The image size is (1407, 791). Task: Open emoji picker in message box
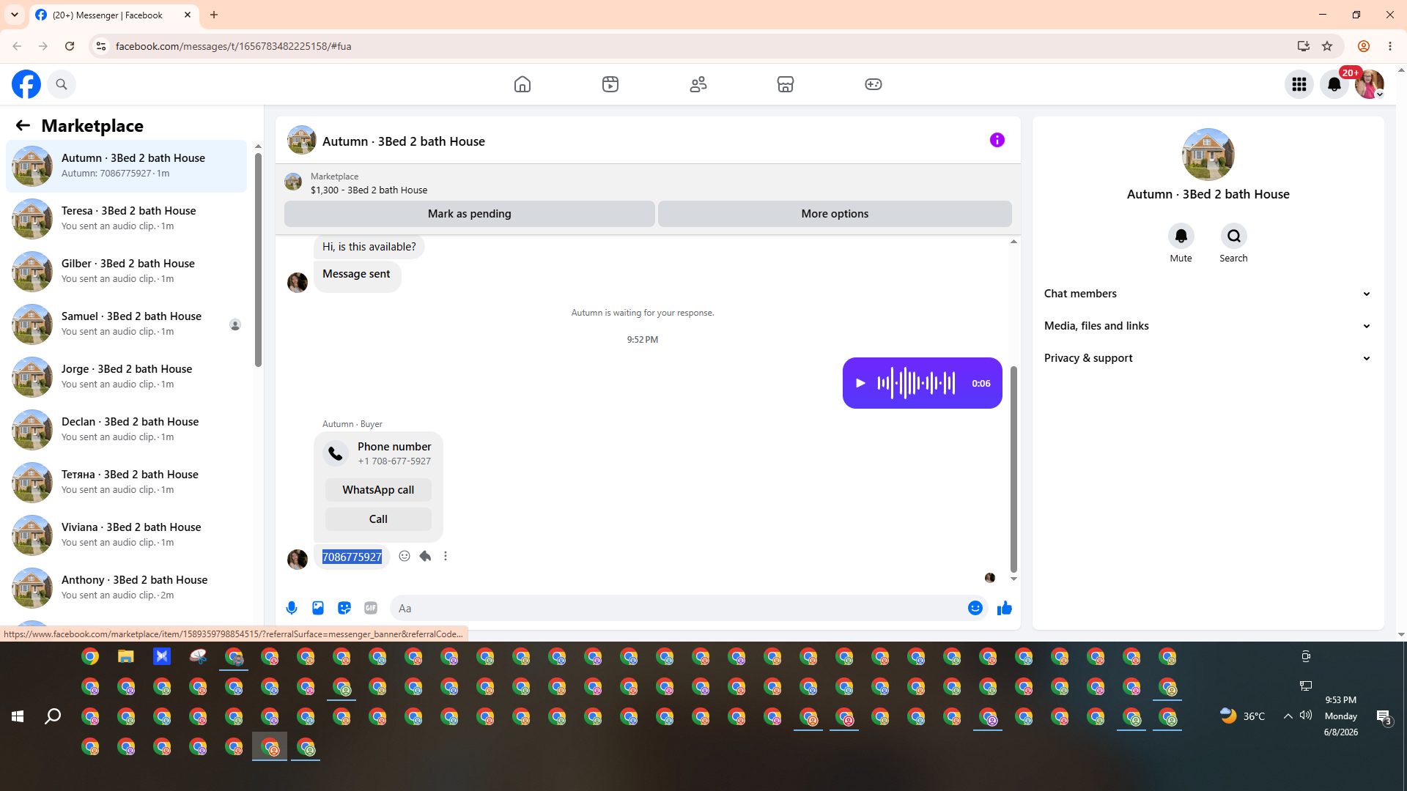[975, 608]
